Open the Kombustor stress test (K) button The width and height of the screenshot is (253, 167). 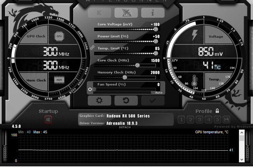[99, 13]
